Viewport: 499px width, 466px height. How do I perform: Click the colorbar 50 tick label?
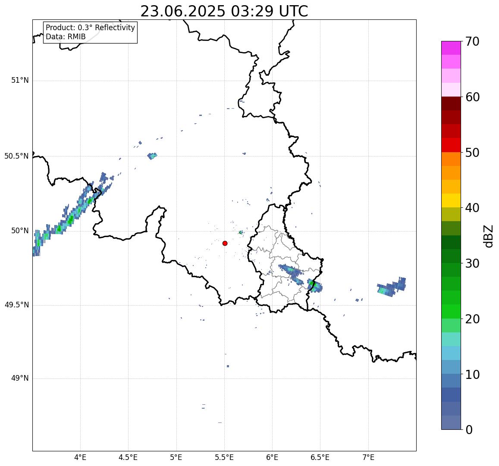(x=473, y=153)
